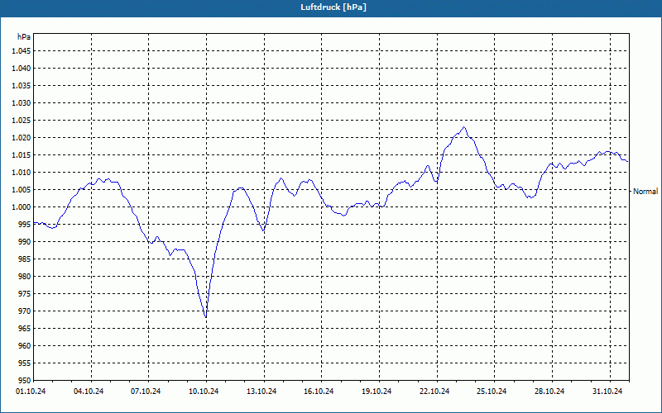
Task: Click the 13.10.24 date label
Action: click(261, 392)
